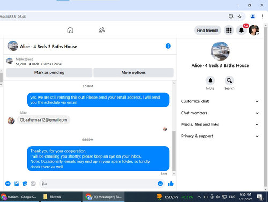Show hidden system tray icons
Screen dimensions: 268x202
click(x=199, y=197)
